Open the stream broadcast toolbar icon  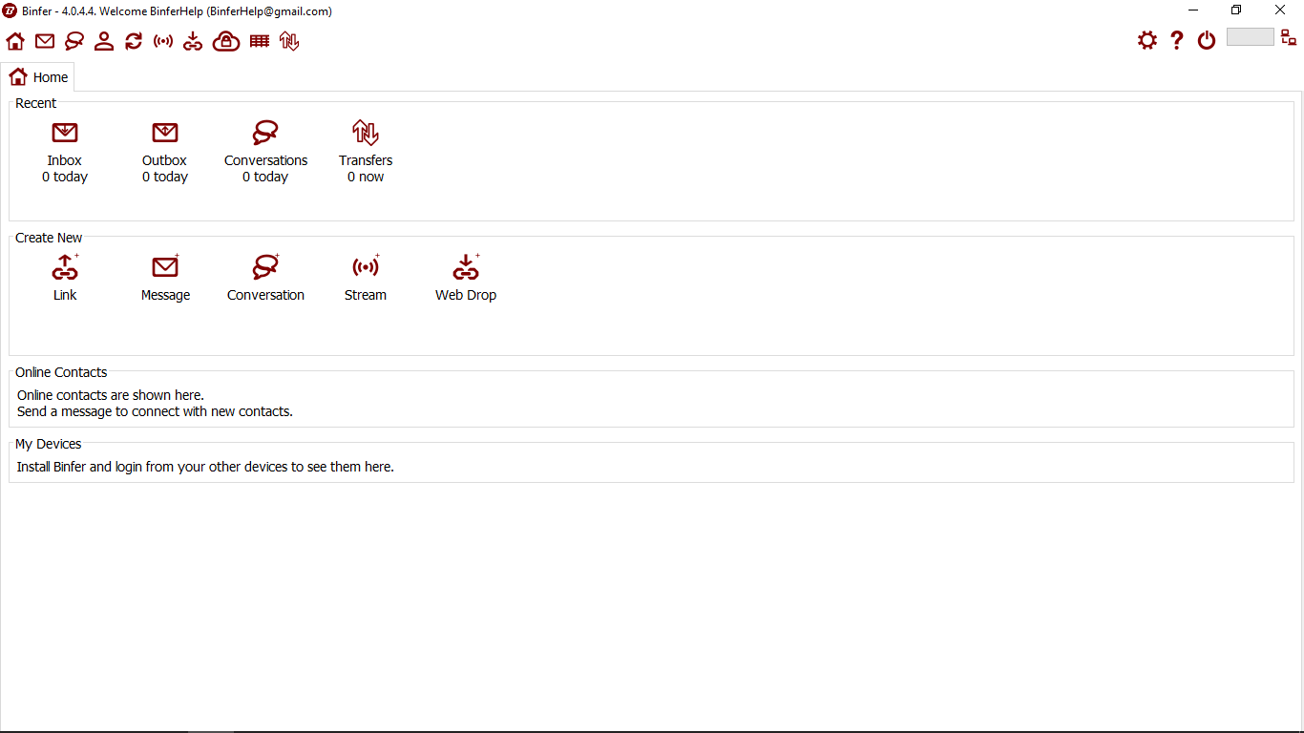pyautogui.click(x=163, y=41)
